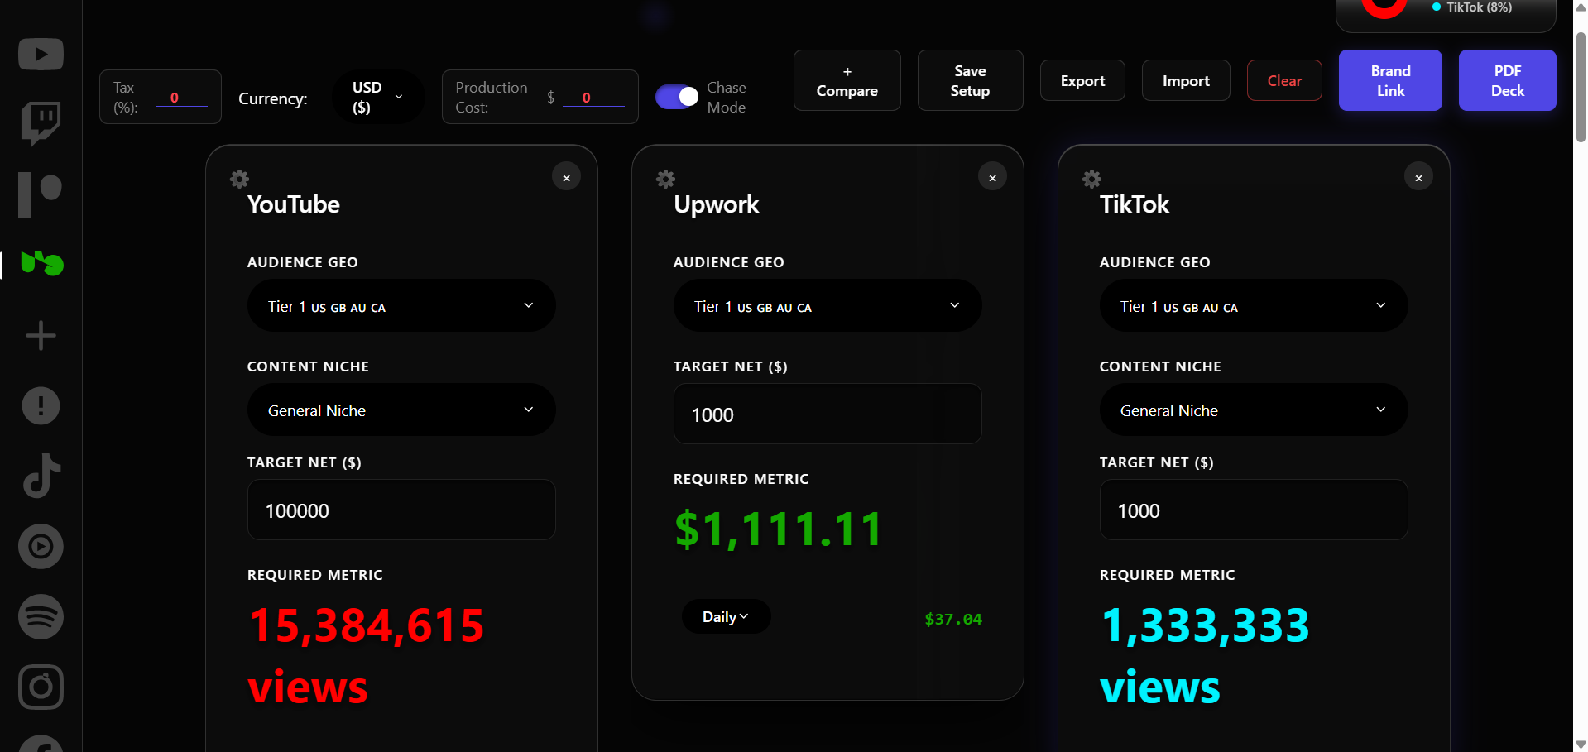Open the exclamation alert sidebar icon
The height and width of the screenshot is (752, 1588).
[x=41, y=405]
